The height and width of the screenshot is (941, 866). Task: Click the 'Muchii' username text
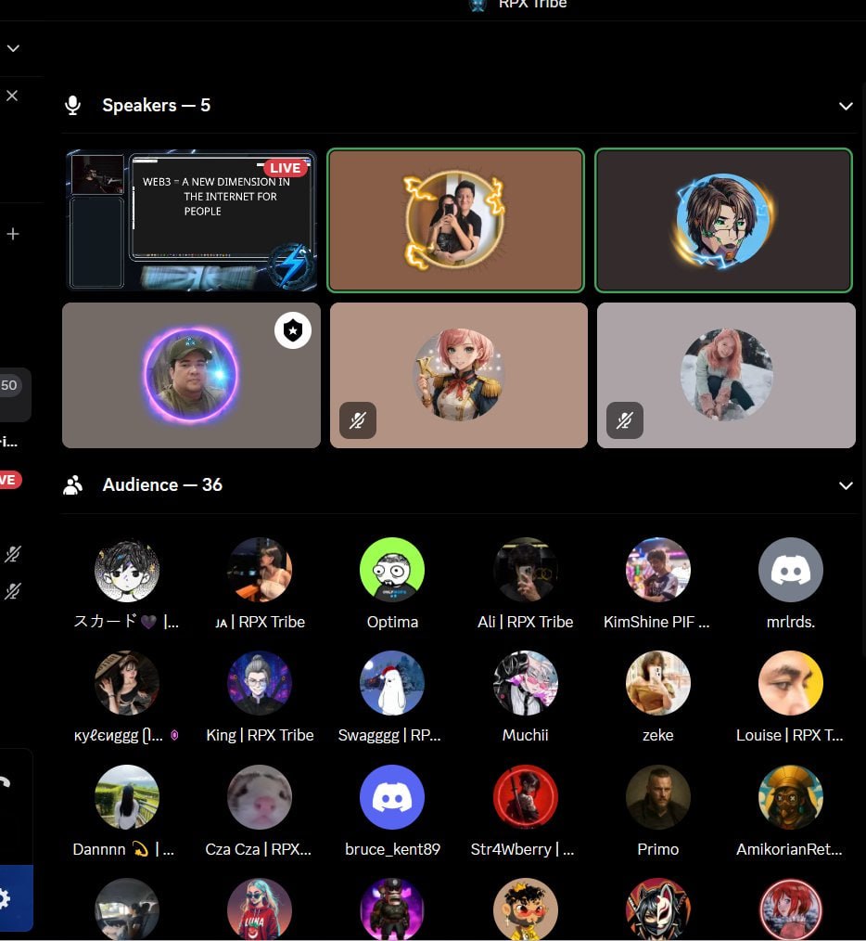coord(526,735)
